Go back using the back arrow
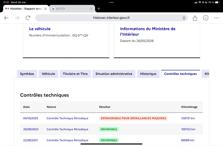Screen dimensions: 223x146 tap(6, 18)
